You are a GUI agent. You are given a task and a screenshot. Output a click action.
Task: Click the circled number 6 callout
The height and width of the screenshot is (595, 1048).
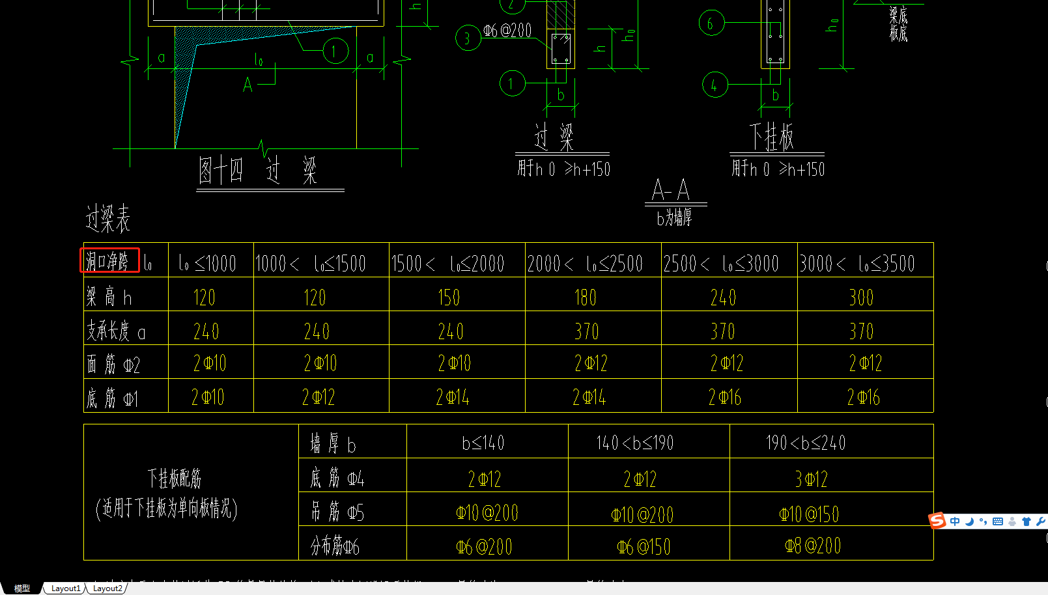(x=711, y=23)
